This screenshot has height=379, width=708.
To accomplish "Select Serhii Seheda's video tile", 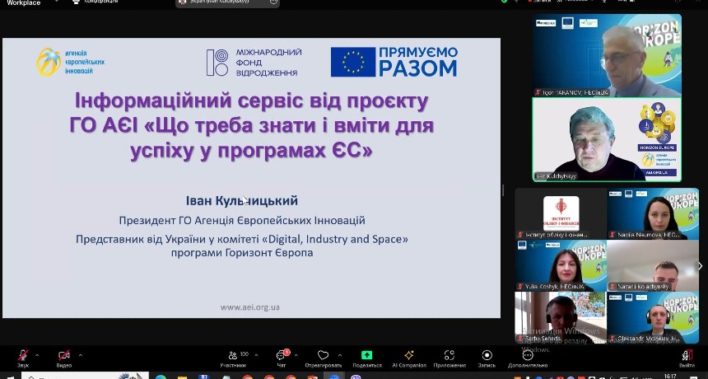I will click(x=561, y=317).
